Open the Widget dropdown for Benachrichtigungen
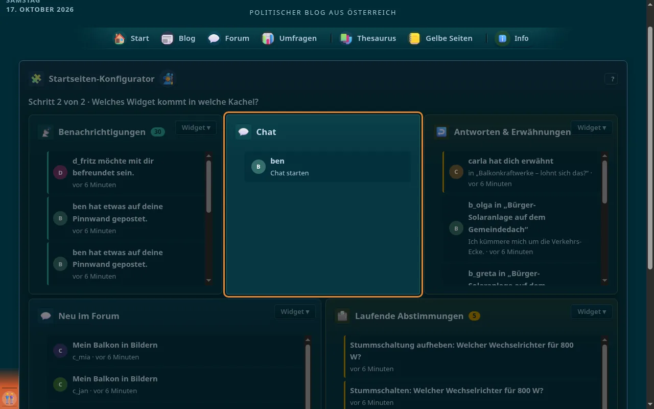Image resolution: width=654 pixels, height=409 pixels. [196, 128]
